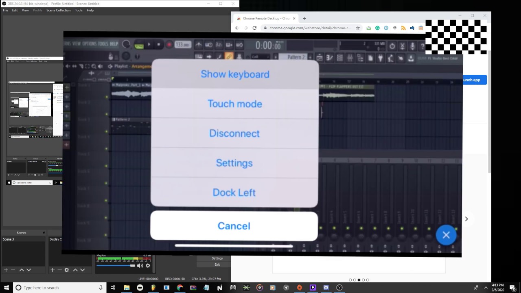Click the FL Studio microphone icon

tap(412, 46)
